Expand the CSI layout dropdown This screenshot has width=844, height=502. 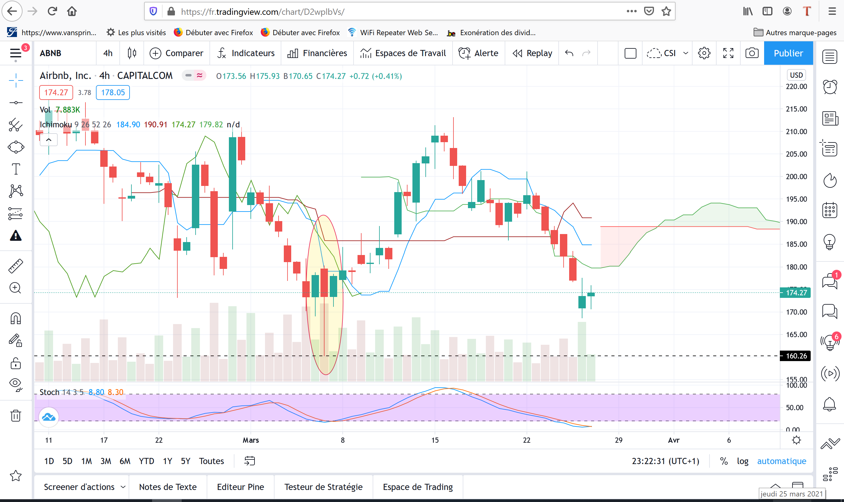coord(686,53)
